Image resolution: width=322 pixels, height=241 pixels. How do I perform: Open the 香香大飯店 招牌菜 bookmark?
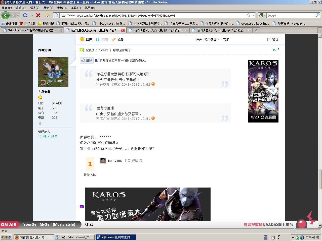[x=217, y=24]
